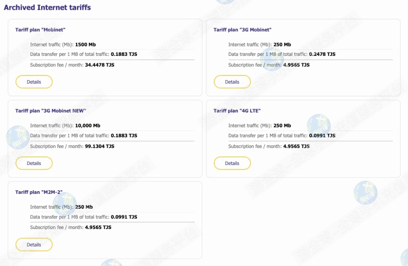Click the Tariff plan "3G Mobinet" title
This screenshot has height=266, width=408.
tap(242, 30)
